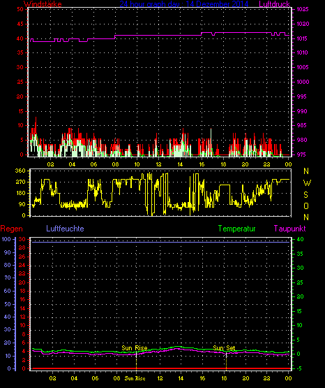The width and height of the screenshot is (325, 388).
Task: Click 1025 on the Luftdruck axis
Action: pyautogui.click(x=303, y=9)
